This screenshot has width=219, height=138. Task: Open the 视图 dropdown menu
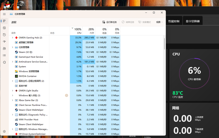pyautogui.click(x=159, y=22)
